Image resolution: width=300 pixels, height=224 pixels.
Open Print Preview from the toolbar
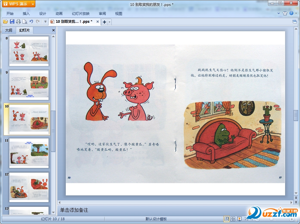[25, 22]
